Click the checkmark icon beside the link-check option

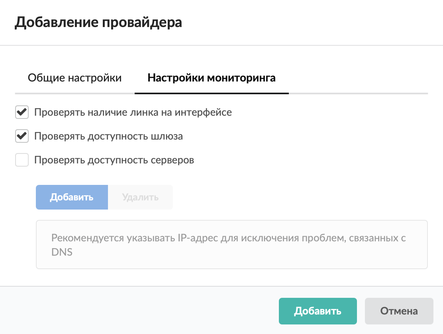pos(22,112)
